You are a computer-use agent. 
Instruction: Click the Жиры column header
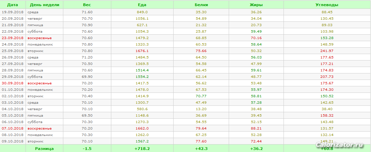(x=256, y=5)
